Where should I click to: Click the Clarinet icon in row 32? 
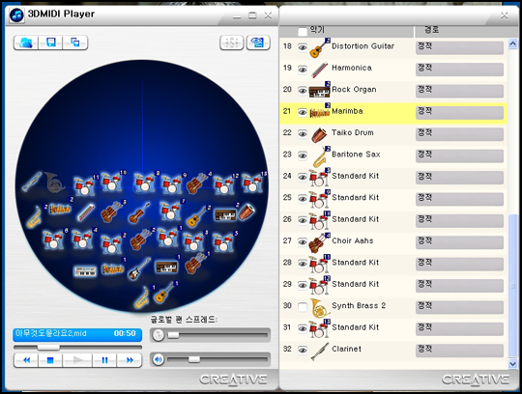[x=320, y=352]
